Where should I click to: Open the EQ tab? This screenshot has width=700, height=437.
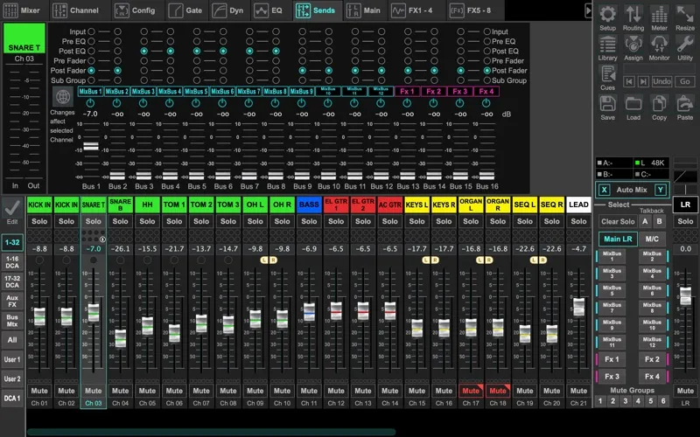(269, 10)
